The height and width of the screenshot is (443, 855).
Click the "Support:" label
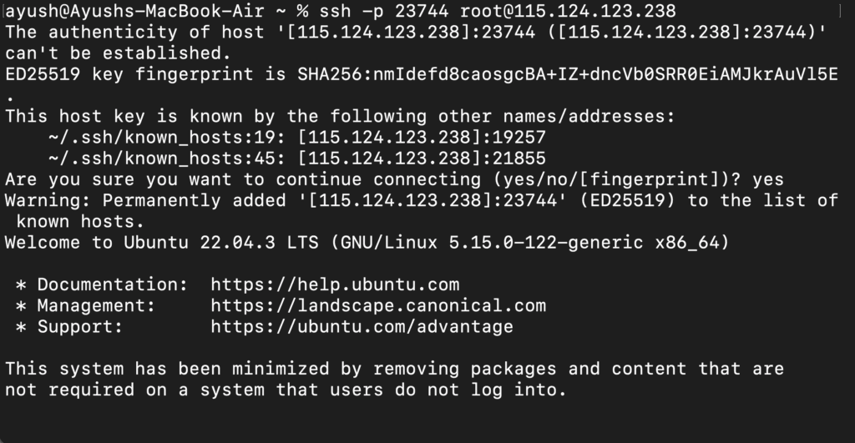point(80,326)
